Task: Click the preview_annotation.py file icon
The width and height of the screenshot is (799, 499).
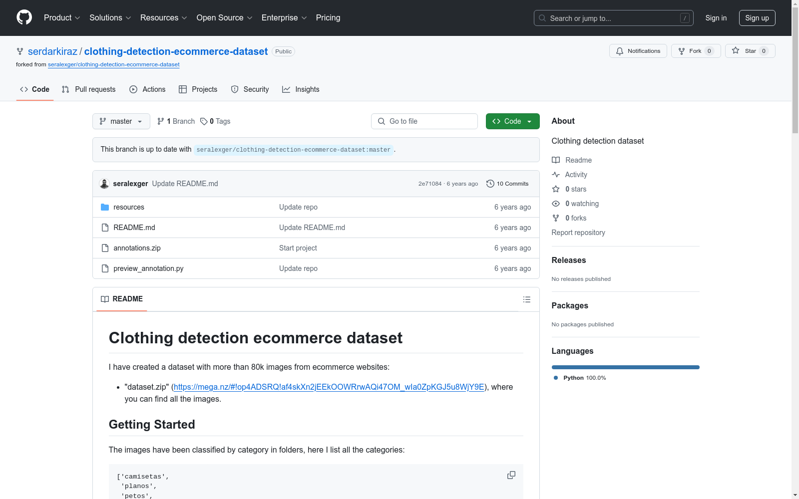Action: (x=105, y=268)
